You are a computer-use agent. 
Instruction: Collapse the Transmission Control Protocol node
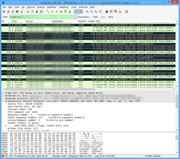pyautogui.click(x=3, y=101)
